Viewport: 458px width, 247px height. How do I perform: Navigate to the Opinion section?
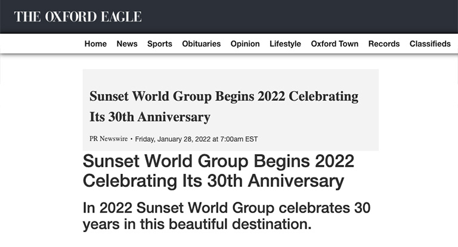coord(245,43)
